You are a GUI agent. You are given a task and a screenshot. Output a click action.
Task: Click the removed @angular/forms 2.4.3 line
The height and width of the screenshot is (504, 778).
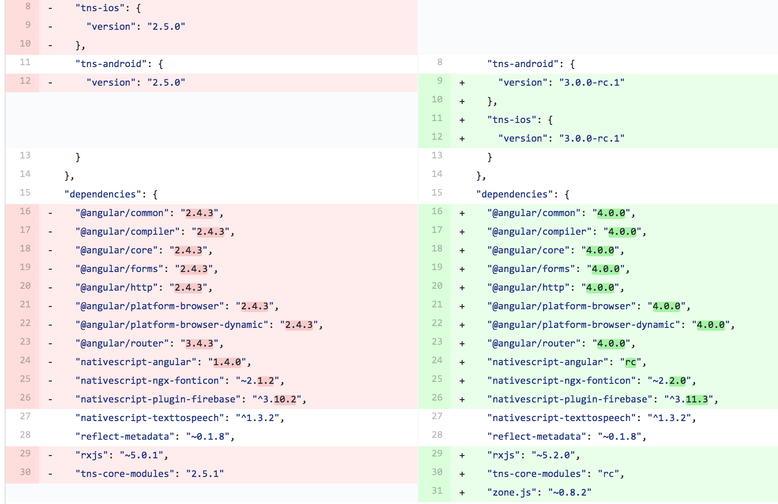point(146,269)
